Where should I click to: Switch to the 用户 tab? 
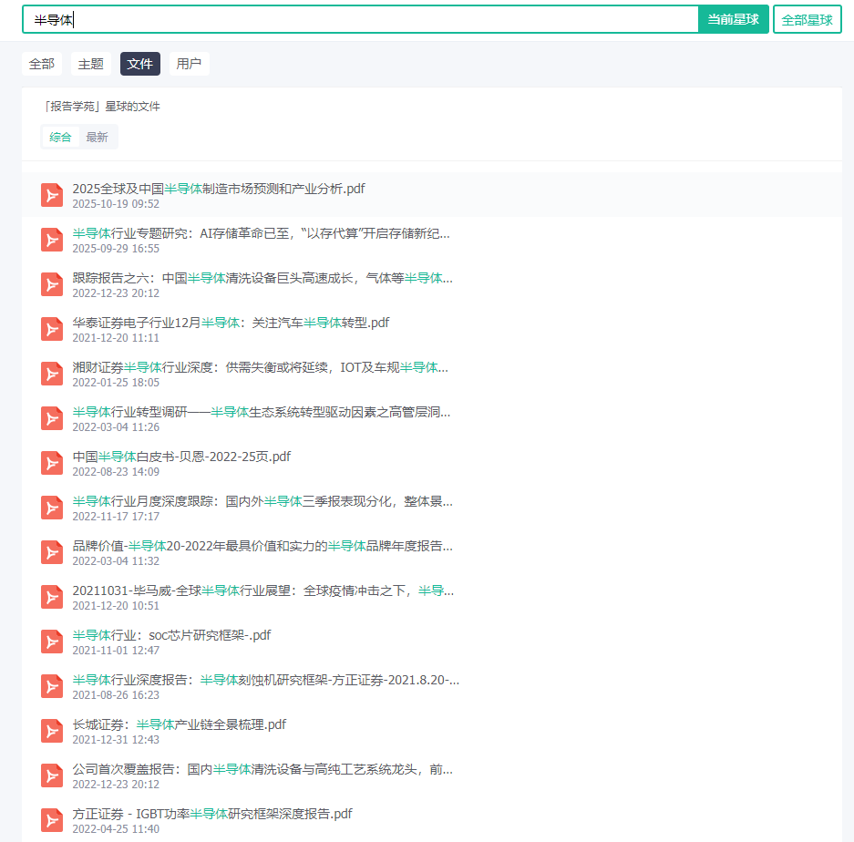click(x=189, y=64)
